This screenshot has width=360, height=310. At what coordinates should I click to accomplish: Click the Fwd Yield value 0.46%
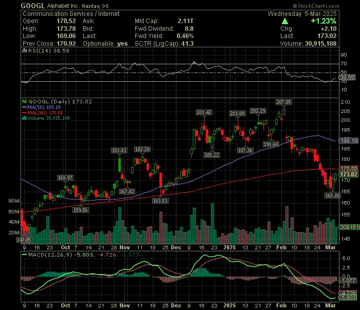(x=185, y=36)
